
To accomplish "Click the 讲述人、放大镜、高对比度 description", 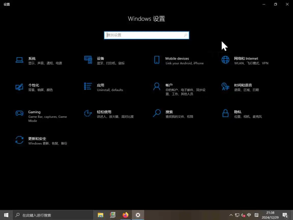I will (115, 117).
